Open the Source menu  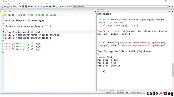click(15, 4)
